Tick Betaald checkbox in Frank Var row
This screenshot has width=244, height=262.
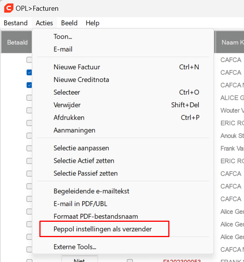click(x=29, y=148)
